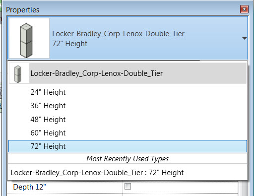Collapse the type selector dropdown arrow

245,38
